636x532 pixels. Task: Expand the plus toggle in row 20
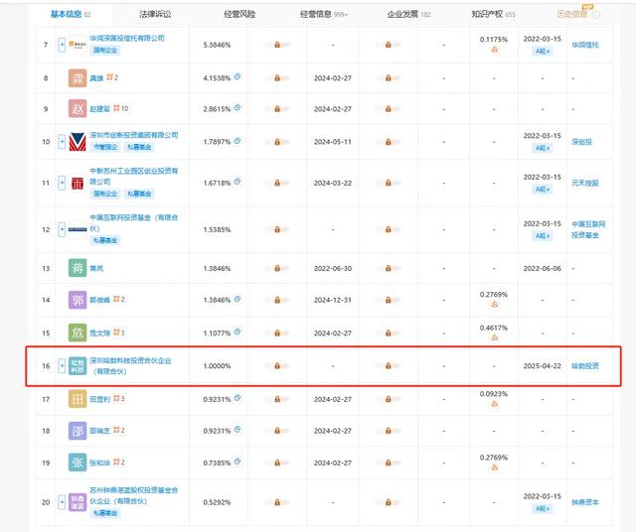point(62,502)
